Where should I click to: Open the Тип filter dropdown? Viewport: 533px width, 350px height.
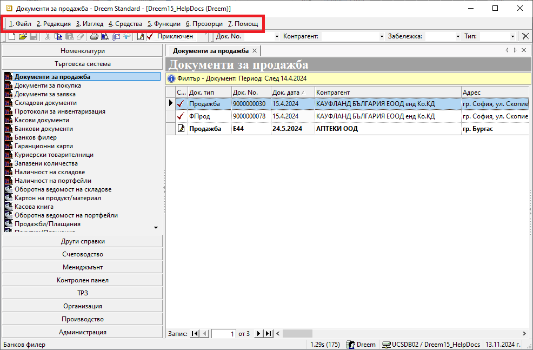point(512,36)
